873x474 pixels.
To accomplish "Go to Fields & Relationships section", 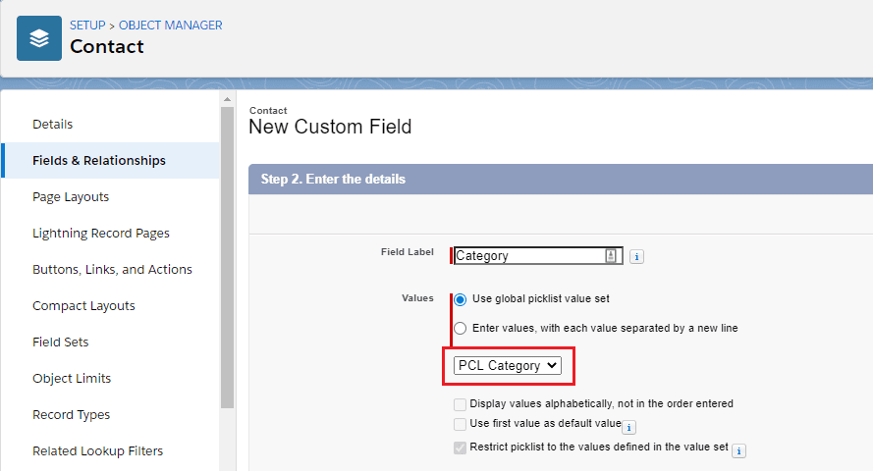I will tap(99, 161).
